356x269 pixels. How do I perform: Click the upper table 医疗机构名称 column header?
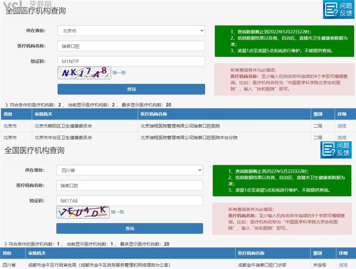coord(224,114)
